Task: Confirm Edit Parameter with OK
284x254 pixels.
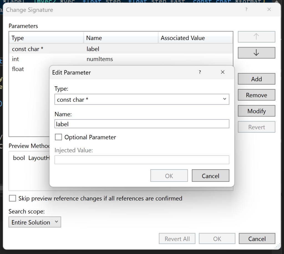Action: pyautogui.click(x=169, y=175)
